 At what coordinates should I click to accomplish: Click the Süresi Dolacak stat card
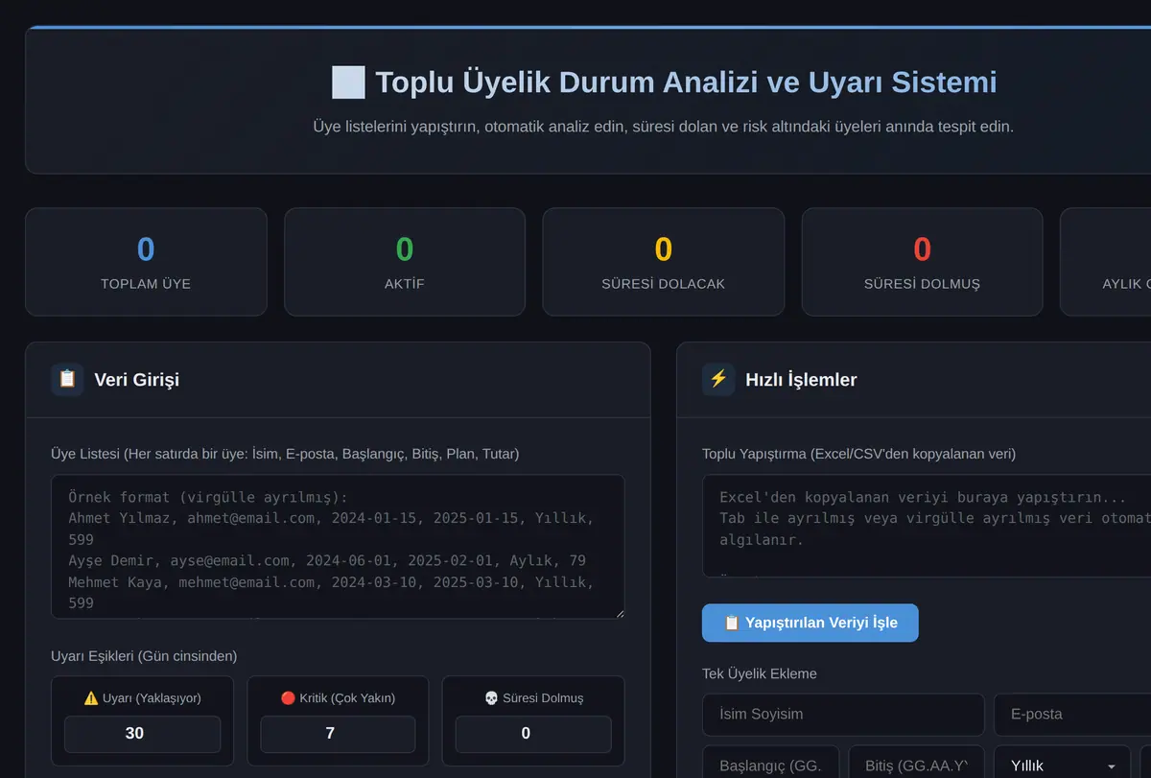click(x=664, y=262)
